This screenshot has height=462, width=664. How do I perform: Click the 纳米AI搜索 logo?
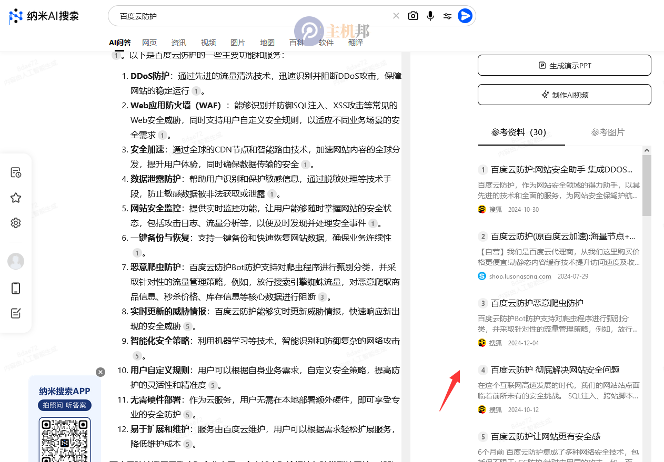click(44, 16)
